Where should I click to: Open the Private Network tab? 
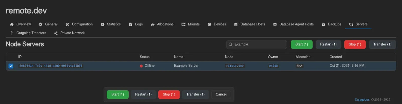click(x=70, y=33)
